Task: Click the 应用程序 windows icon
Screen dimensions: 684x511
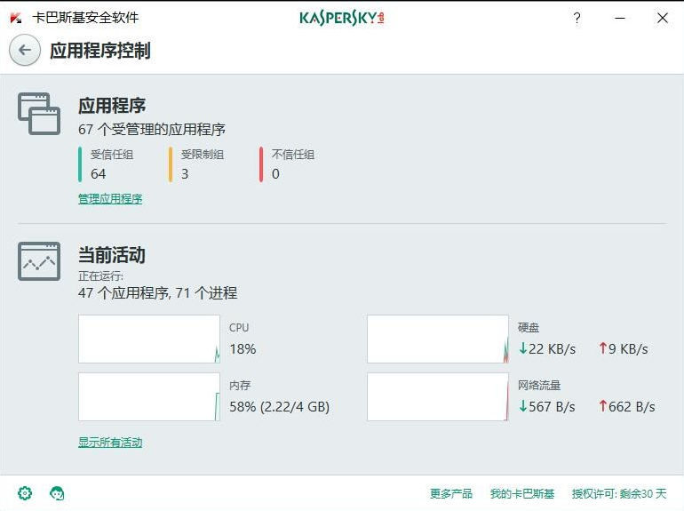Action: point(39,114)
